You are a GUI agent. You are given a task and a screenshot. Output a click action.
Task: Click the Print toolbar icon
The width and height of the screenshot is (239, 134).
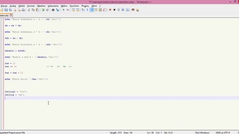point(23,10)
